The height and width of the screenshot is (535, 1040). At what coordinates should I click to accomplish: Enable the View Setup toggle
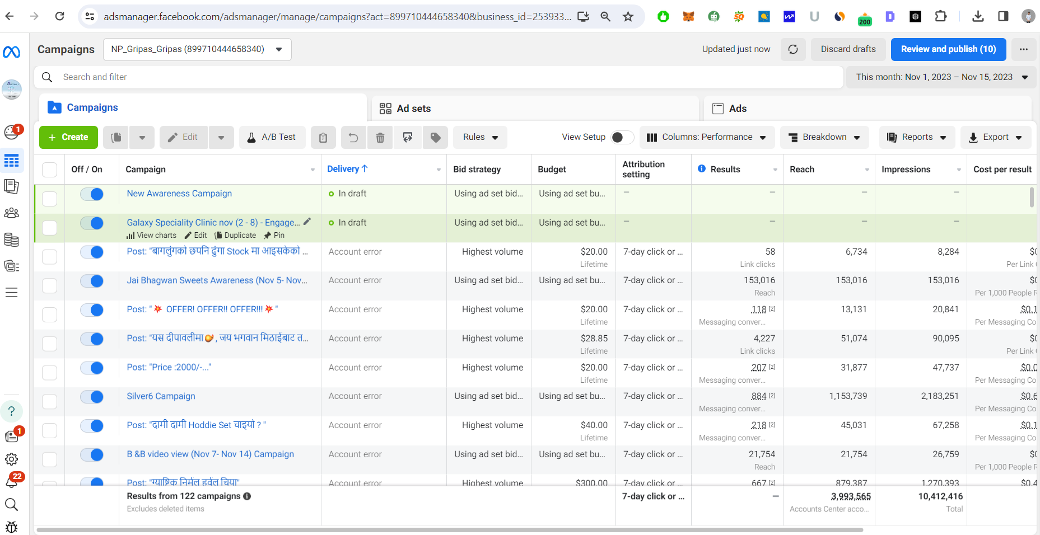[621, 137]
